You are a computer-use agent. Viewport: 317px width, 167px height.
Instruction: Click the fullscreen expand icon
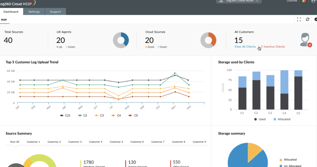299,19
